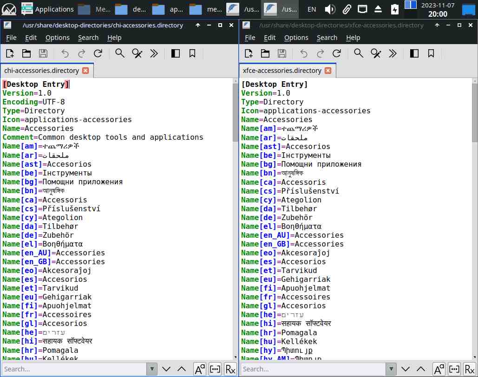Click New document icon in left editor
This screenshot has height=377, width=478.
click(10, 53)
